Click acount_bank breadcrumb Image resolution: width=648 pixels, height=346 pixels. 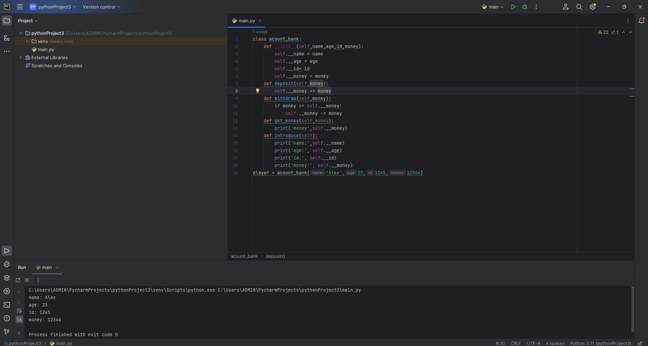point(244,256)
